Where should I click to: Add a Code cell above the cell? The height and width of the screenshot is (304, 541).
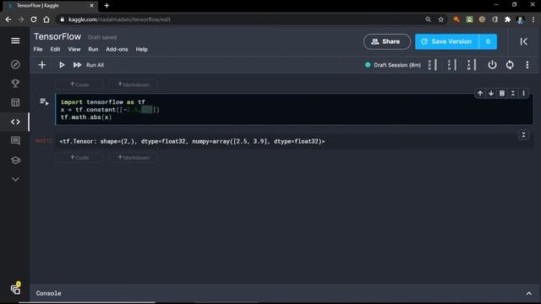pyautogui.click(x=79, y=84)
